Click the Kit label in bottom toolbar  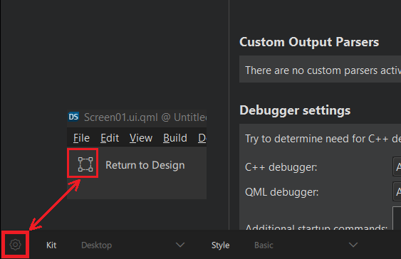[51, 245]
